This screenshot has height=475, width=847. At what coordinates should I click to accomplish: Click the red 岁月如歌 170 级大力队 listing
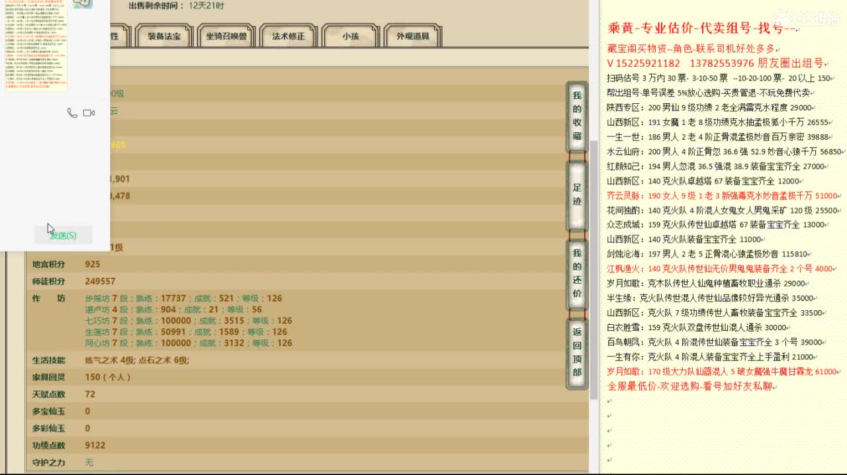pos(723,372)
